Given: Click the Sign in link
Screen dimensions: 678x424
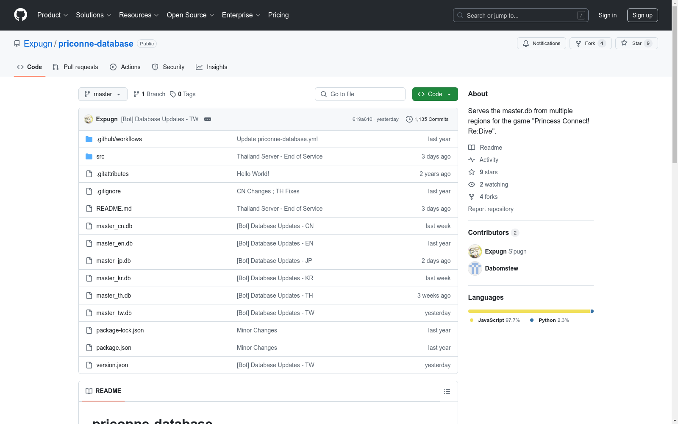Looking at the screenshot, I should click(x=608, y=15).
